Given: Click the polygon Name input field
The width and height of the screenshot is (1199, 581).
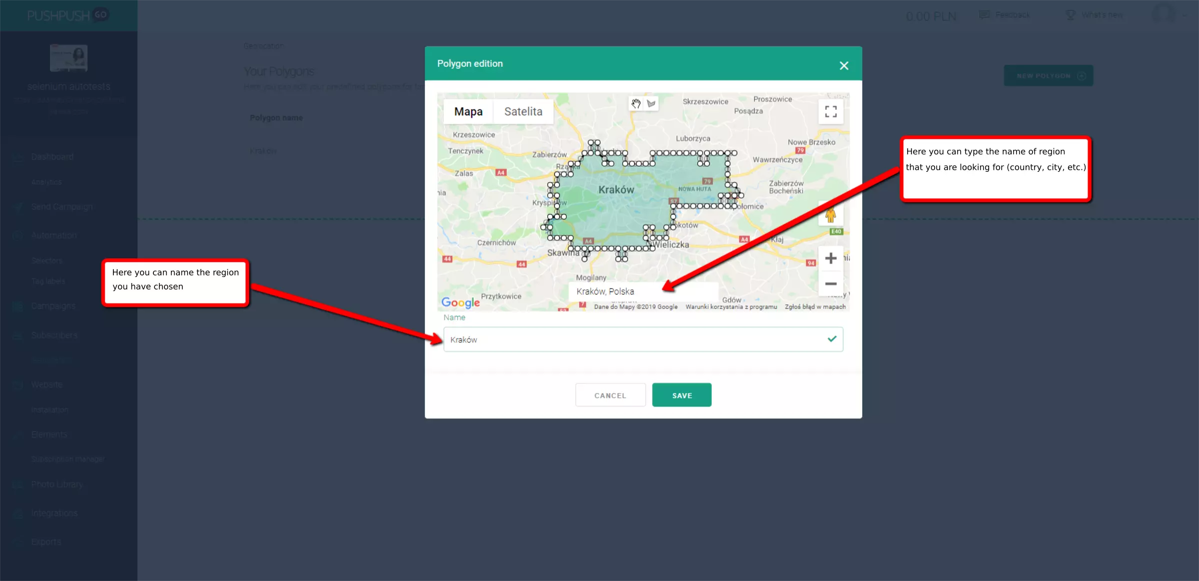Looking at the screenshot, I should click(643, 339).
